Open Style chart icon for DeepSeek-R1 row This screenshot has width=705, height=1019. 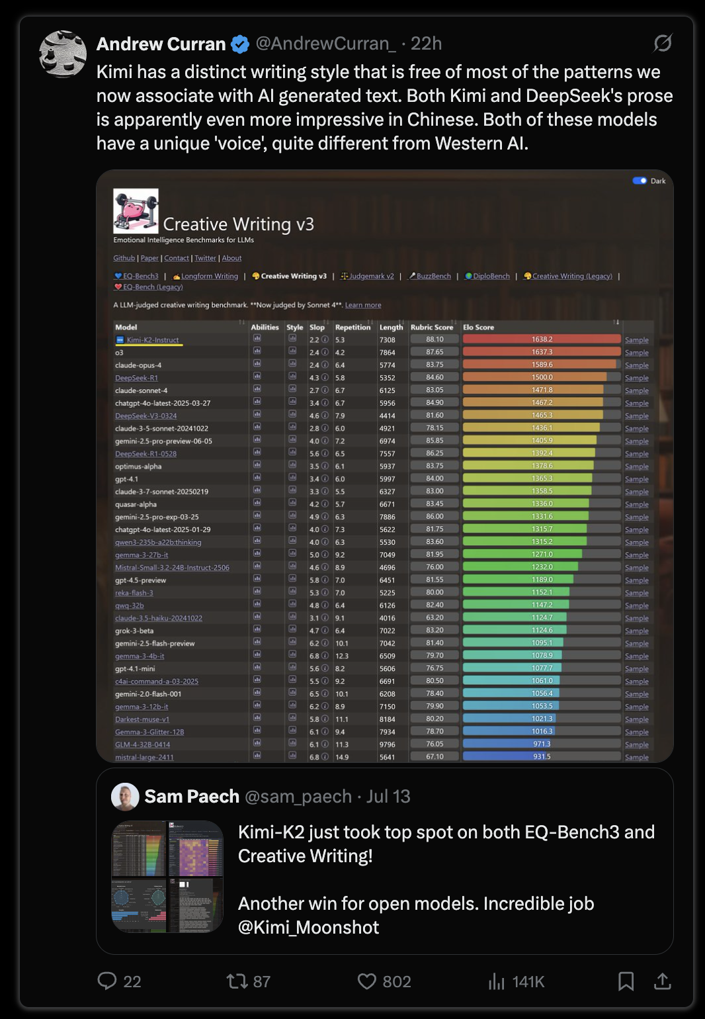coord(292,377)
